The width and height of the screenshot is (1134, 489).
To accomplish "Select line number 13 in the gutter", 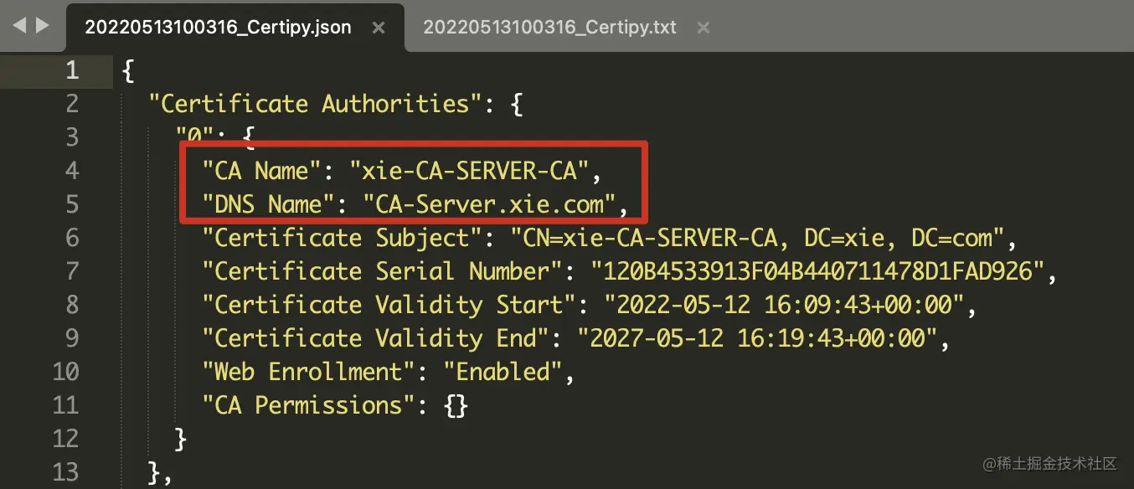I will pyautogui.click(x=65, y=472).
